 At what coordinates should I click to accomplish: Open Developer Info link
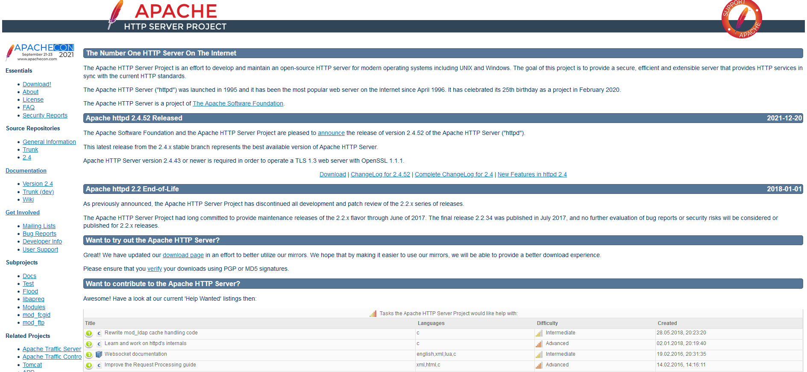pos(42,241)
